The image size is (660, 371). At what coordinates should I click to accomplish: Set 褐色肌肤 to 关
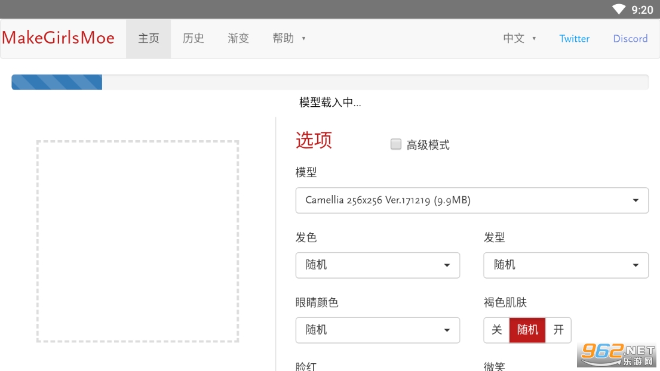click(x=496, y=330)
